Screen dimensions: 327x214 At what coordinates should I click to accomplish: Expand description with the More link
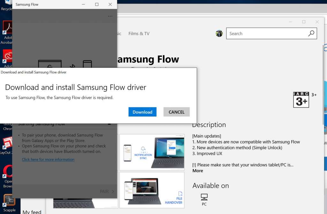click(x=198, y=171)
